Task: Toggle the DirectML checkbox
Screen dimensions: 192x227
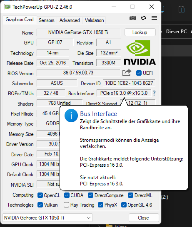Action: [130, 195]
